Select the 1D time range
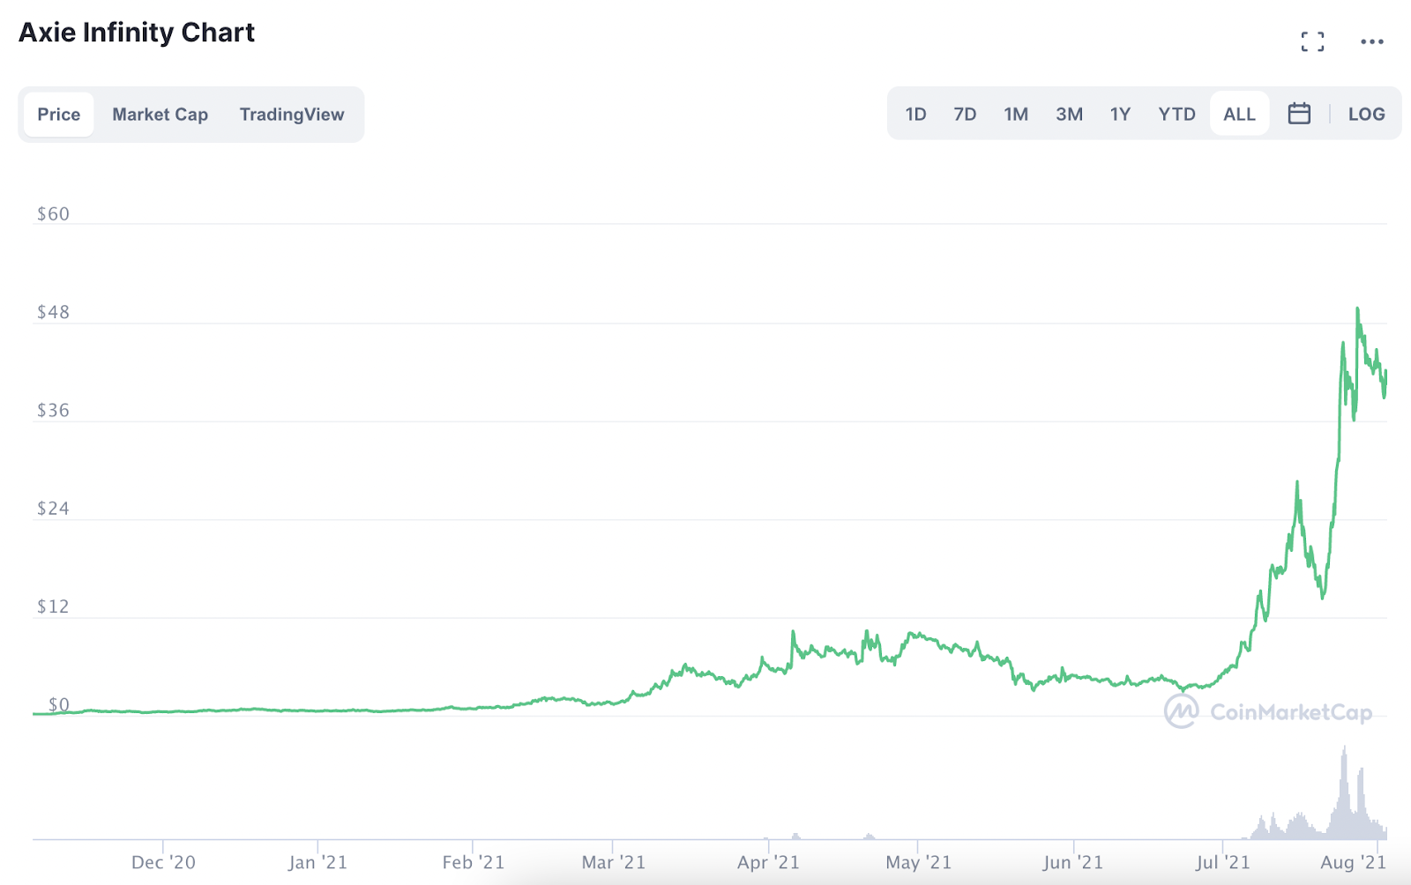This screenshot has height=885, width=1411. 915,114
